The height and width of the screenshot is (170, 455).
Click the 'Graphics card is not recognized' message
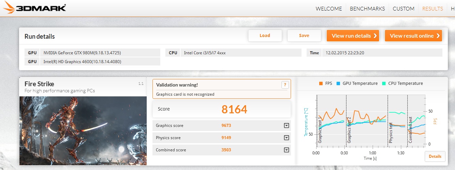pos(185,94)
